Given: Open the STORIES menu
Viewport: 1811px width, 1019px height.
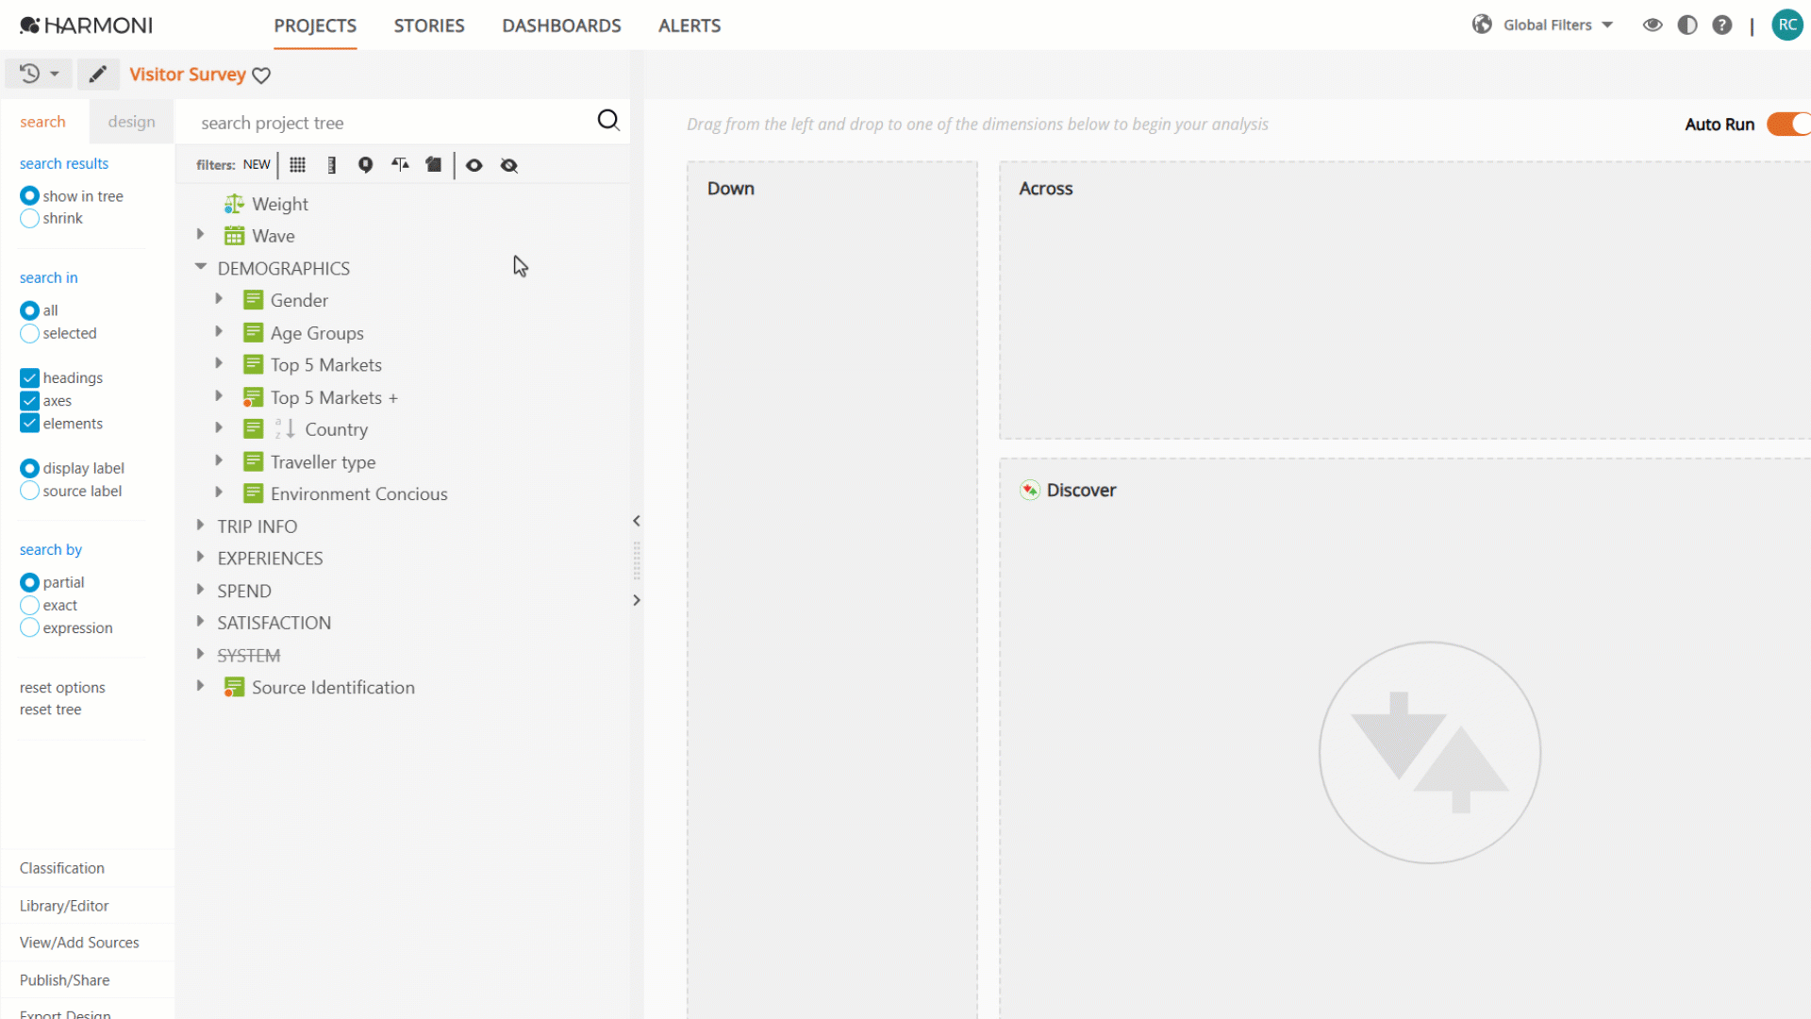Looking at the screenshot, I should (x=429, y=25).
